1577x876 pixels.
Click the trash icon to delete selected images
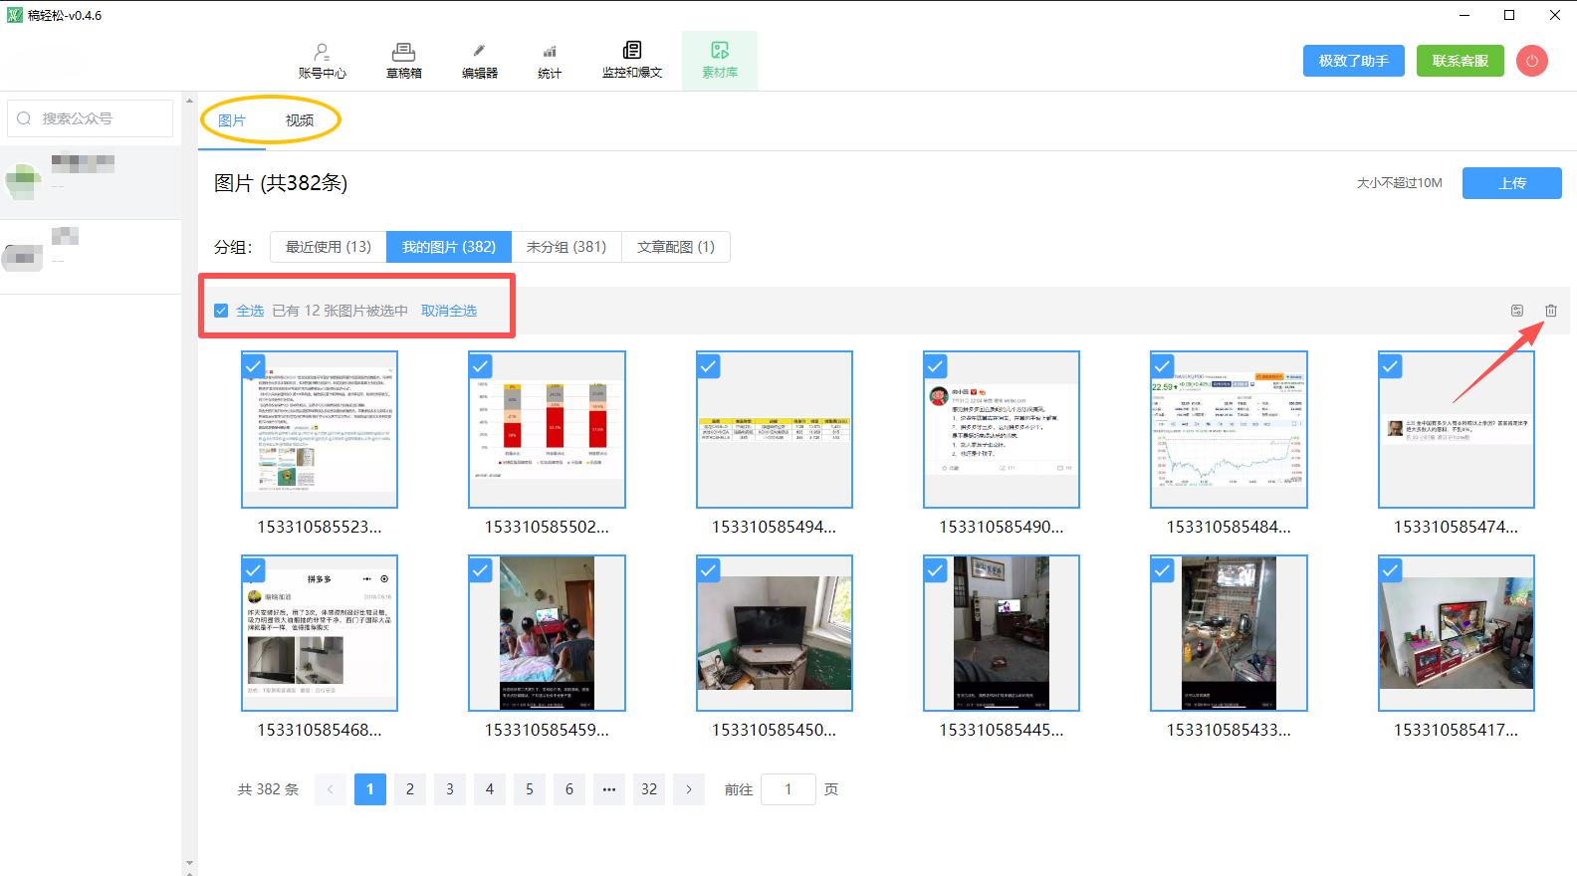pyautogui.click(x=1550, y=311)
